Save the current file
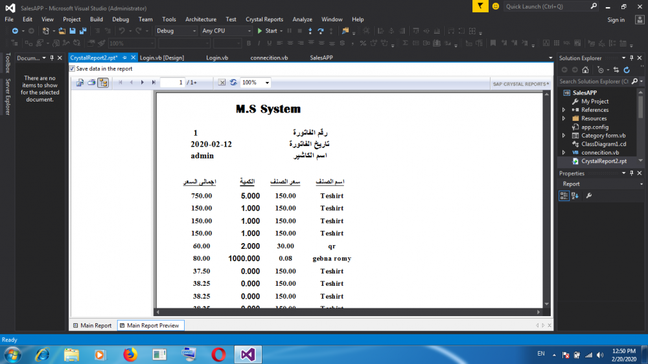 [x=73, y=31]
